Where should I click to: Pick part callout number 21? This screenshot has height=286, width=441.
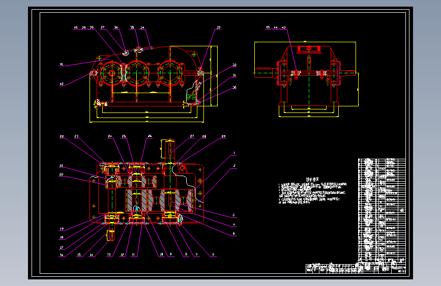62,166
